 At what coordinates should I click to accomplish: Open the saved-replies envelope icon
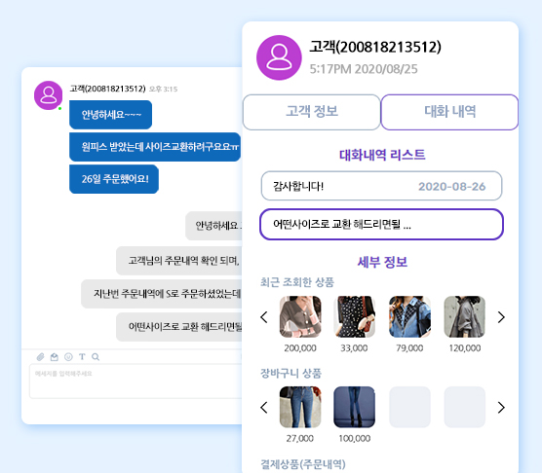[x=55, y=357]
